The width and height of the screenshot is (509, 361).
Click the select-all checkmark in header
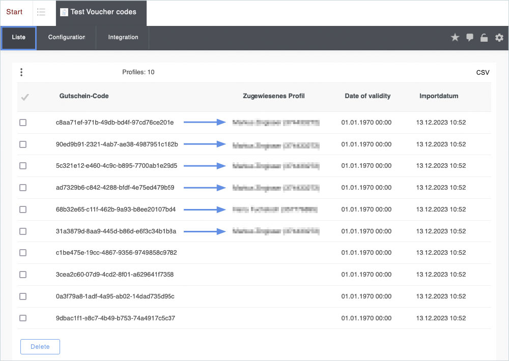25,97
